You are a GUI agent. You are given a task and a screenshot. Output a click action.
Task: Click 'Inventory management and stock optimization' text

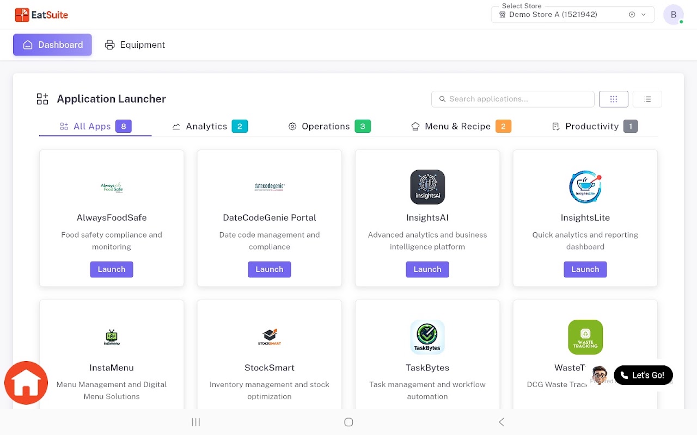(x=270, y=390)
